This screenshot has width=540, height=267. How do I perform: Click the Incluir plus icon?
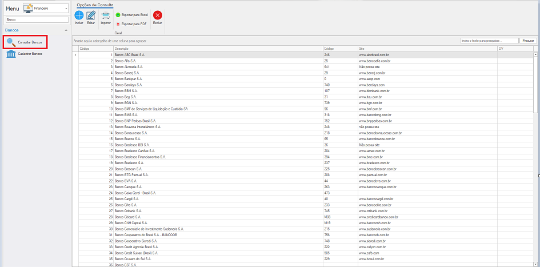[x=79, y=15]
